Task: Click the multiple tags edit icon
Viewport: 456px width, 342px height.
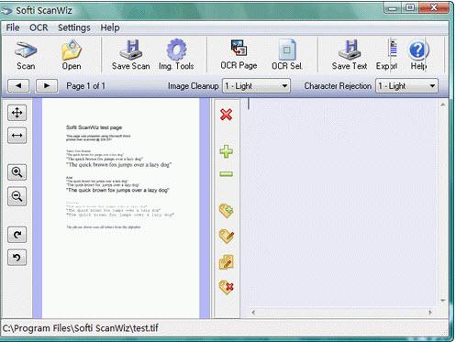Action: tap(227, 262)
